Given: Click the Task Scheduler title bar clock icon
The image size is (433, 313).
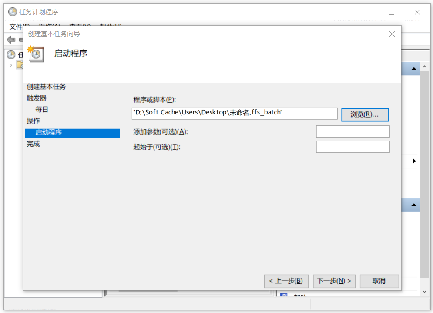Looking at the screenshot, I should pyautogui.click(x=13, y=12).
